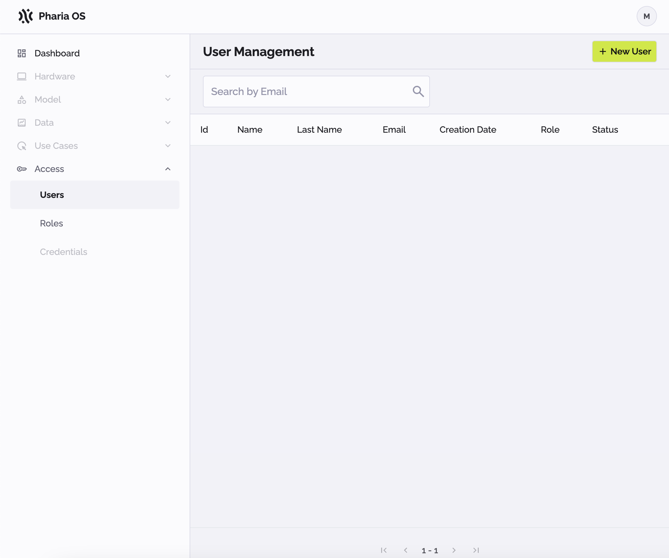Click the Use Cases icon in sidebar
Image resolution: width=669 pixels, height=558 pixels.
(21, 145)
